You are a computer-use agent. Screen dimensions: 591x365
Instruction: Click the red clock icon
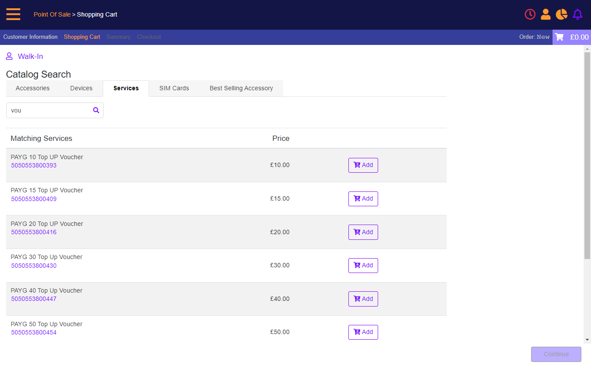(x=530, y=14)
